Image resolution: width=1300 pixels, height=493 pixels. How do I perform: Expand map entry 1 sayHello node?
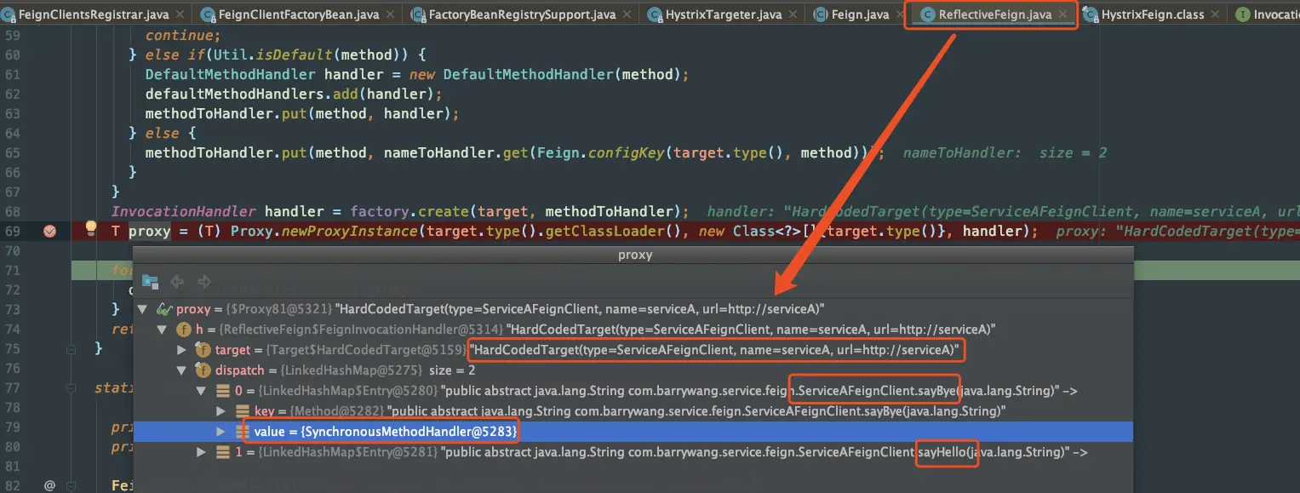pos(201,452)
